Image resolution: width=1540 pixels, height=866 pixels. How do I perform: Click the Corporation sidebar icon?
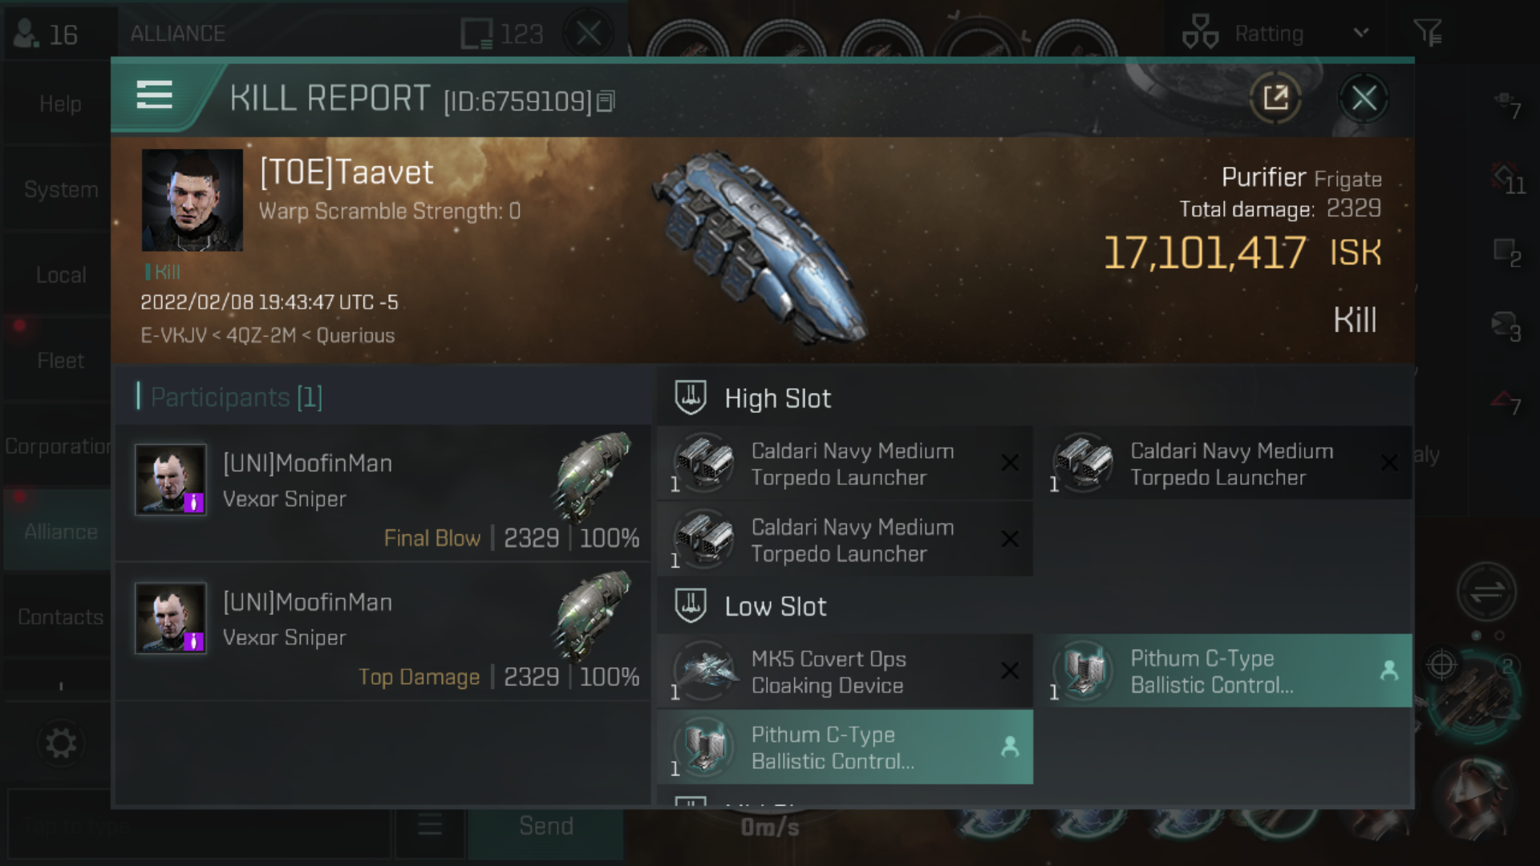point(59,446)
